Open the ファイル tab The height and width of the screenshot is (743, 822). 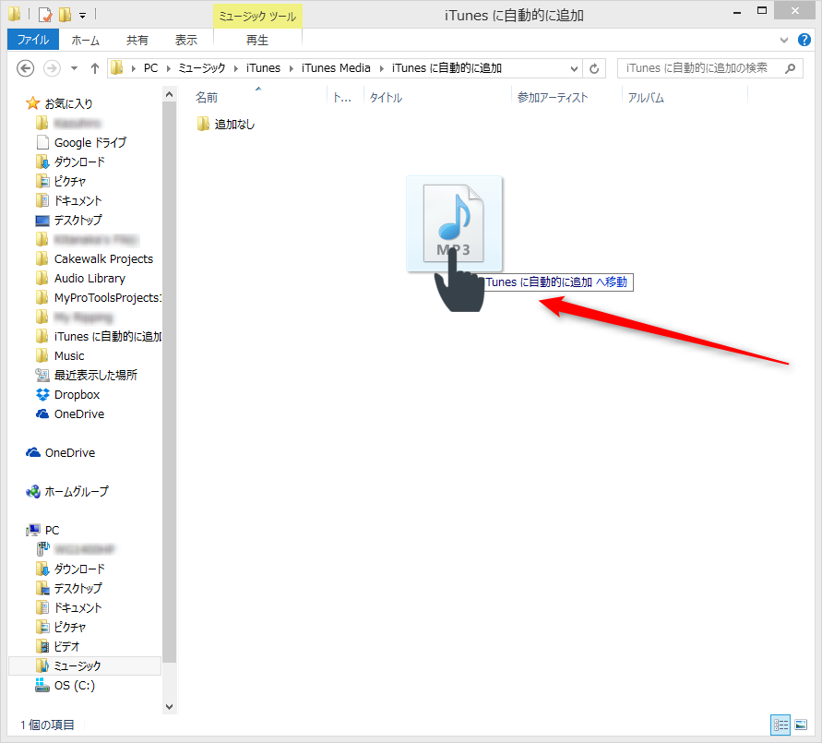pos(33,40)
